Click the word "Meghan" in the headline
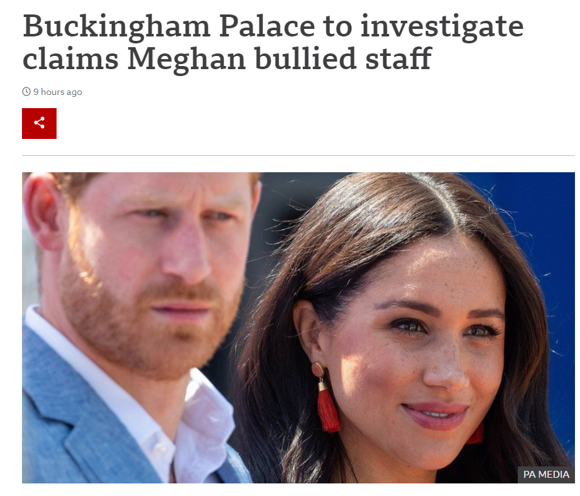The image size is (580, 496). pos(187,59)
